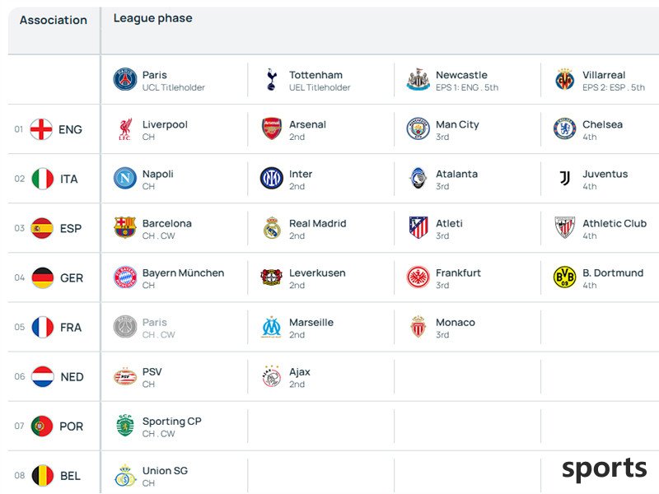Click the Association column header

pos(54,20)
